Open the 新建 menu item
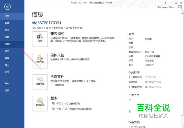Image resolution: width=184 pixels, height=128 pixels. pos(12,23)
